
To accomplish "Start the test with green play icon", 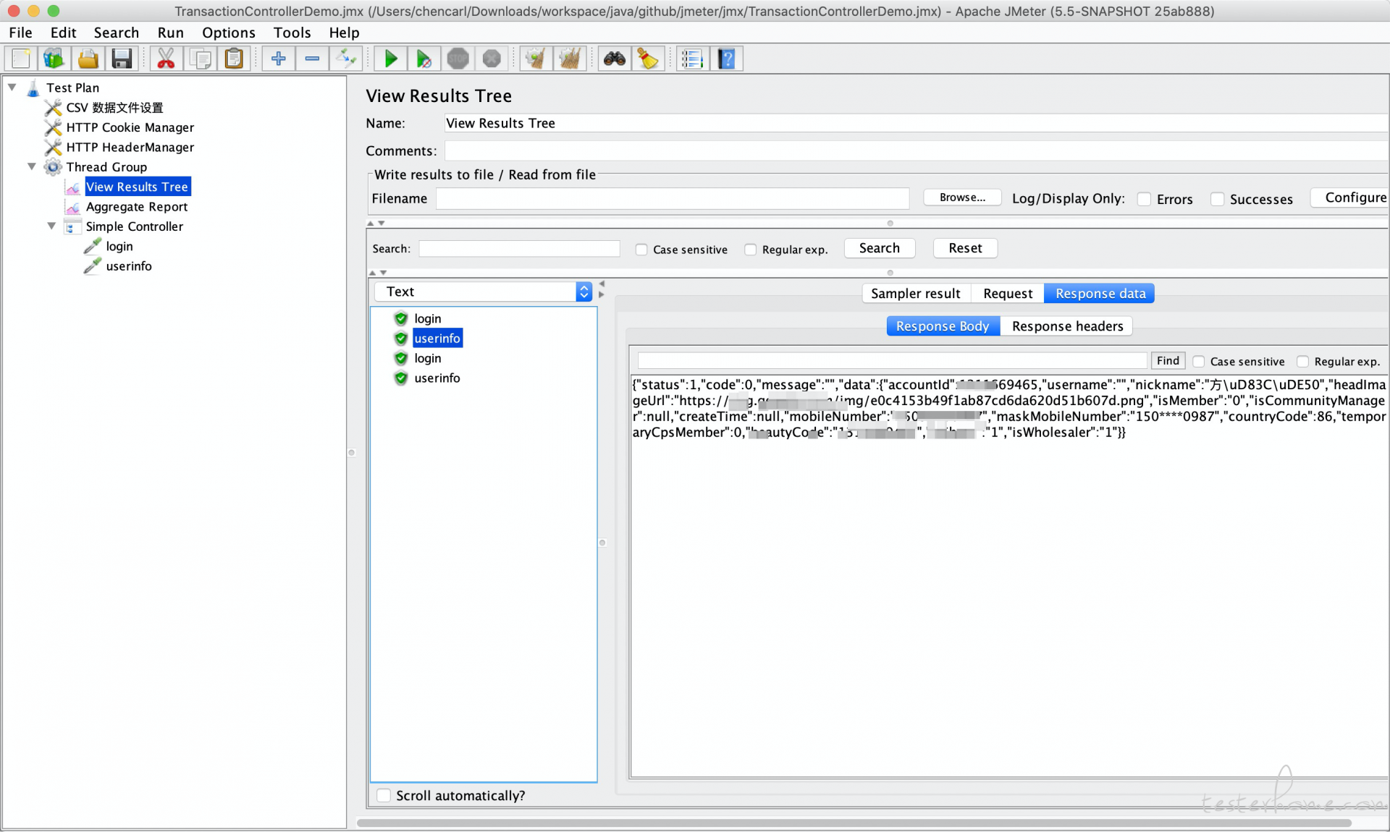I will click(x=390, y=59).
